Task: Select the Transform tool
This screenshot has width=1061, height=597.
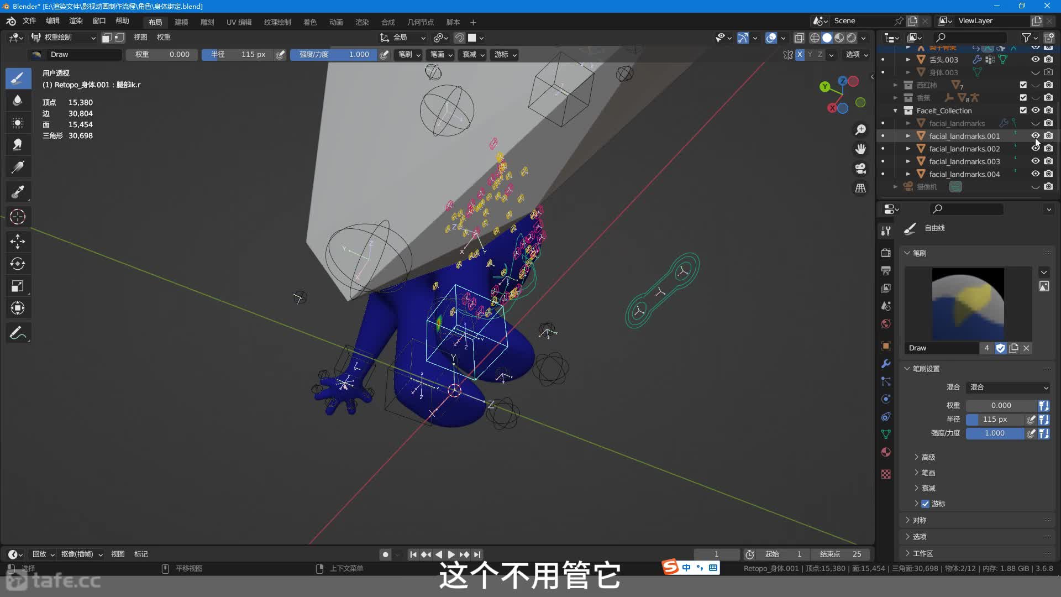Action: (18, 308)
